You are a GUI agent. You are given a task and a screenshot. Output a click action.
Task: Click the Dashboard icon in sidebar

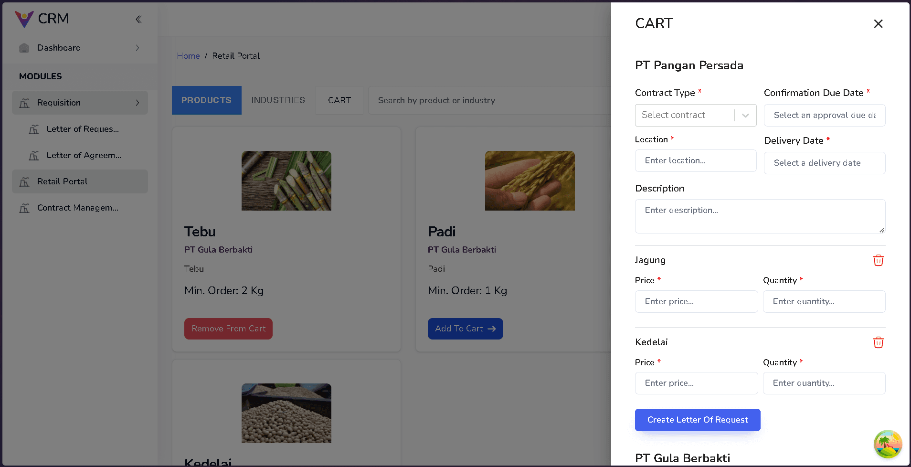tap(24, 48)
